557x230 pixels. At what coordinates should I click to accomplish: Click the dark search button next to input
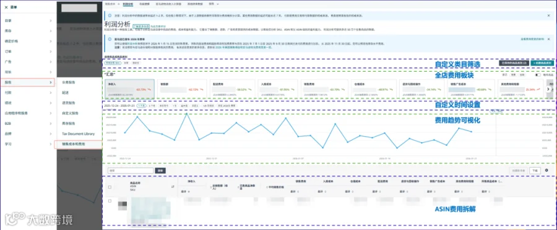160,171
